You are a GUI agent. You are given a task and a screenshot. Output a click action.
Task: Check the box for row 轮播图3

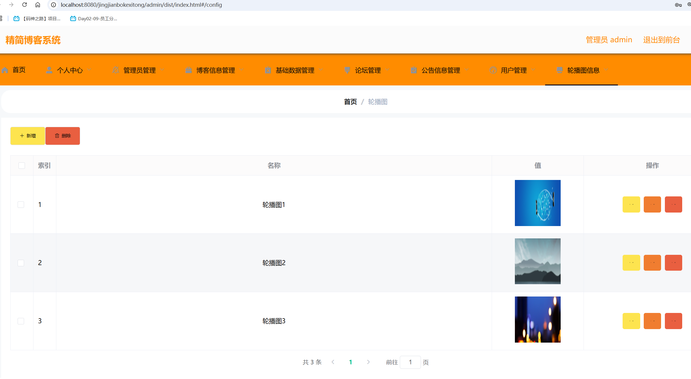[x=21, y=321]
